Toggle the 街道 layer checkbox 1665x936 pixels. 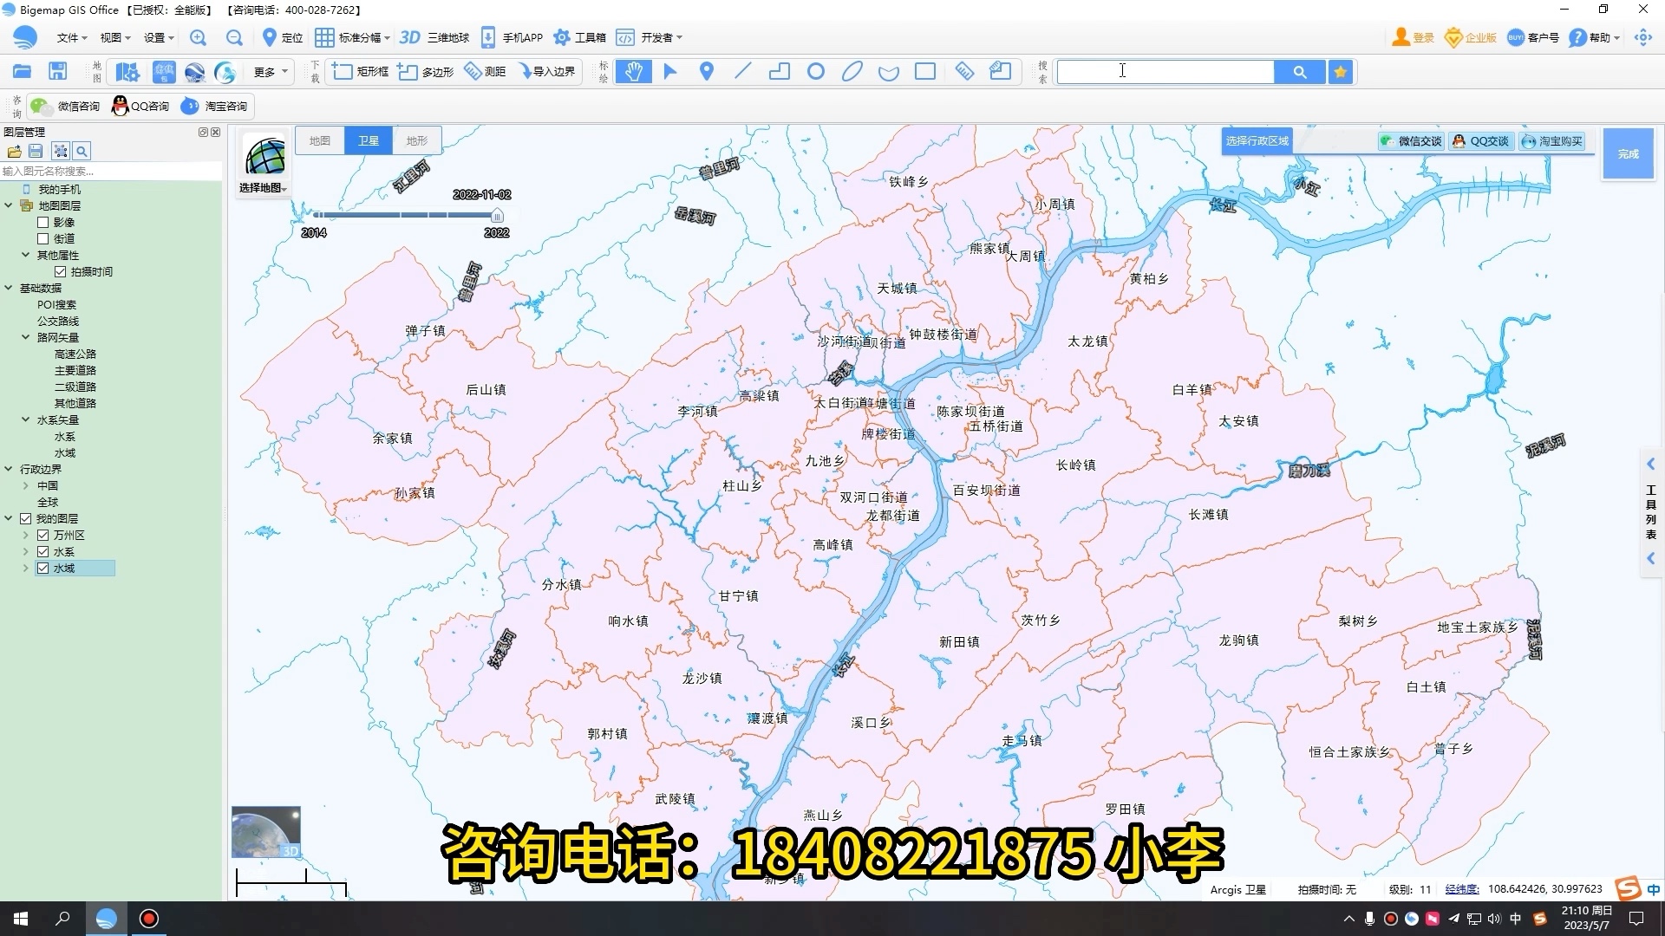coord(42,239)
